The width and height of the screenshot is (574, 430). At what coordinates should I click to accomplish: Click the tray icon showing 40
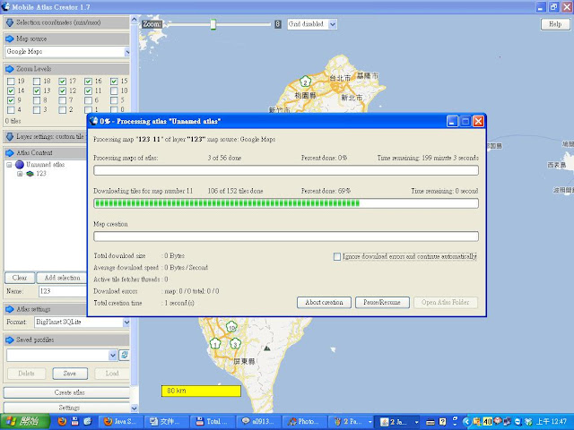(487, 422)
